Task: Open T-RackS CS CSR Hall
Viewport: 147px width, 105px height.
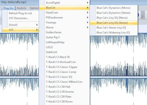Action: coord(64,87)
